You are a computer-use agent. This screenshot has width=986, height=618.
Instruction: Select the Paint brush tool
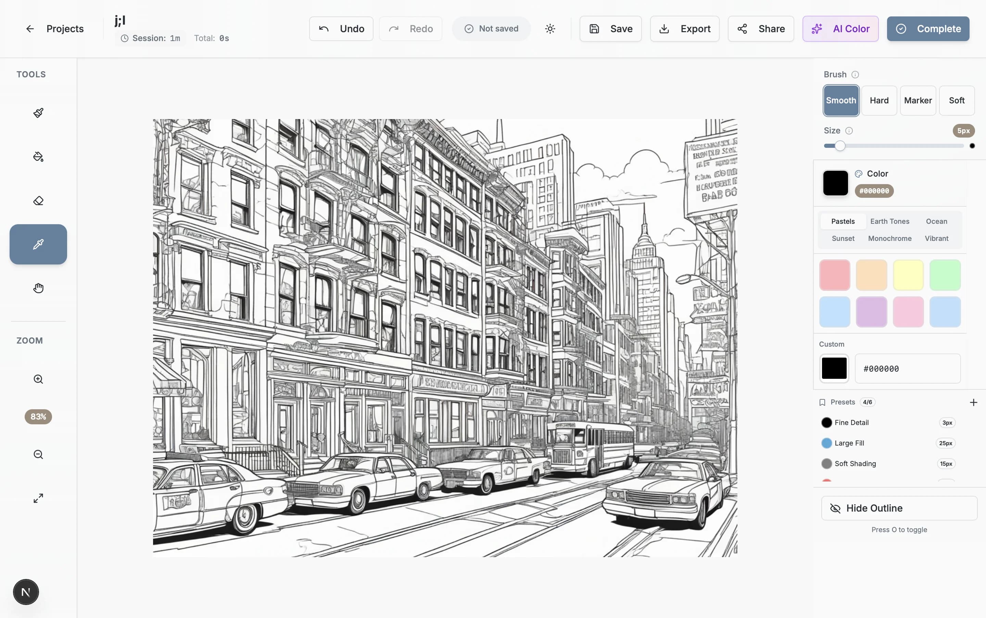(x=38, y=113)
